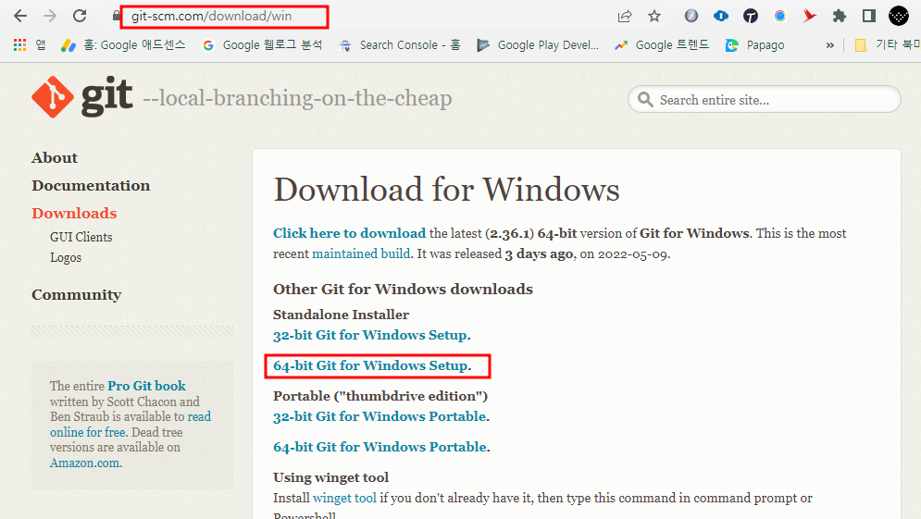
Task: Open Google 애드센스 bookmark
Action: (x=123, y=45)
